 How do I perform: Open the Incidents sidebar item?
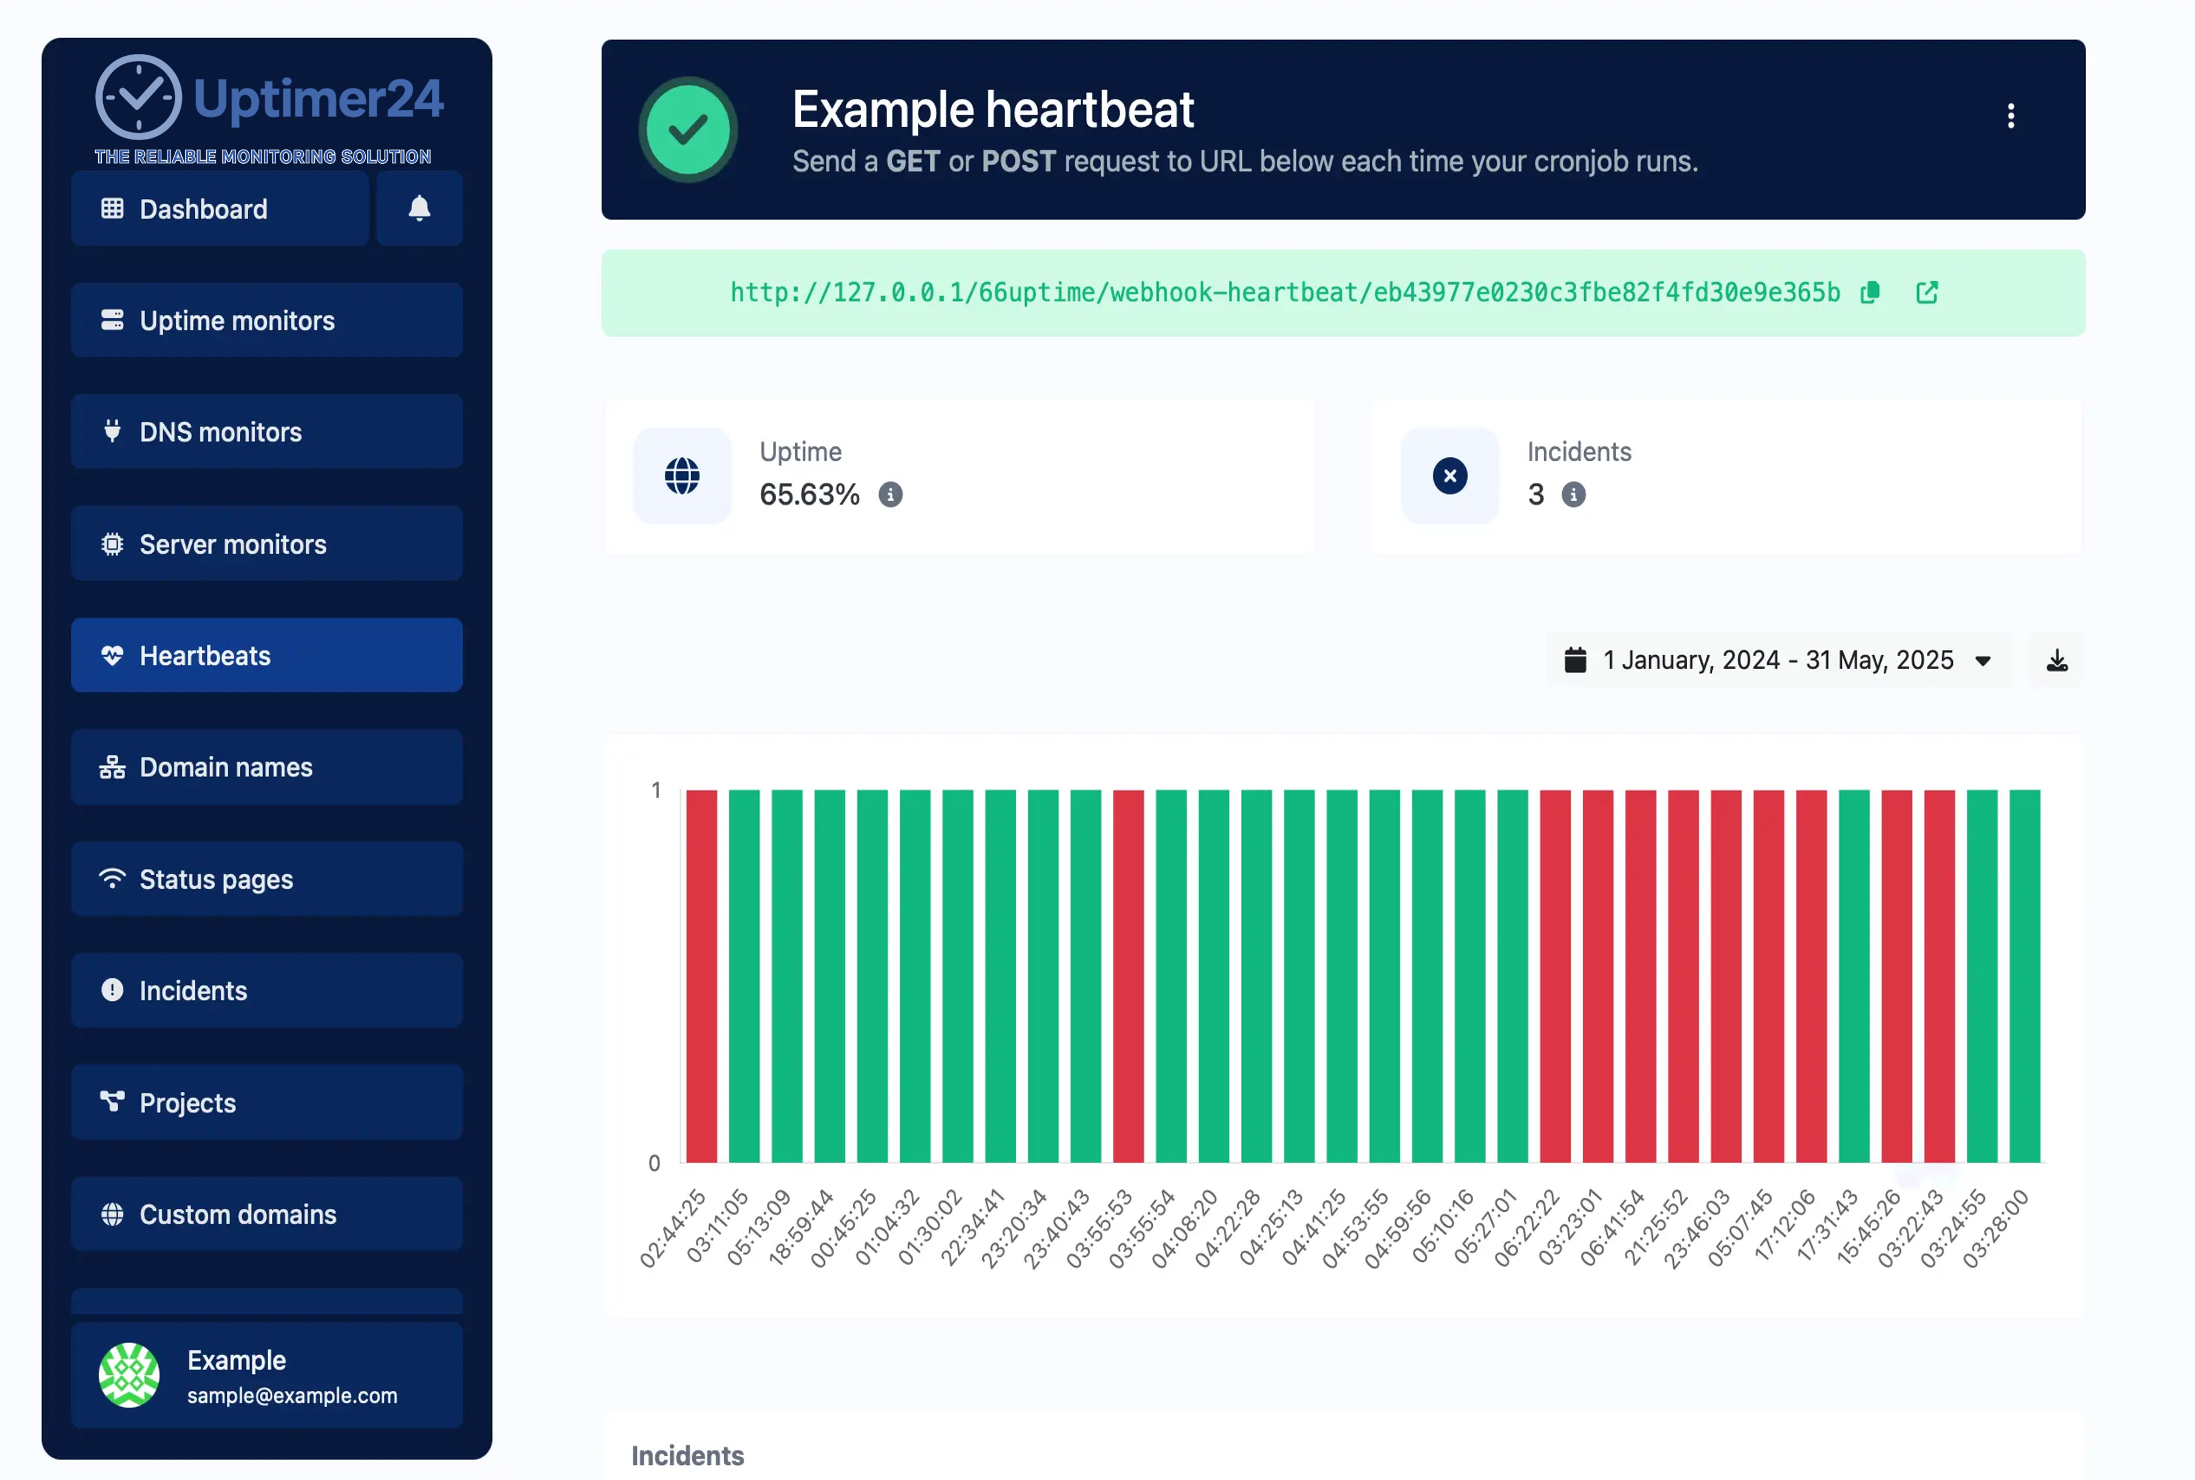[x=266, y=990]
